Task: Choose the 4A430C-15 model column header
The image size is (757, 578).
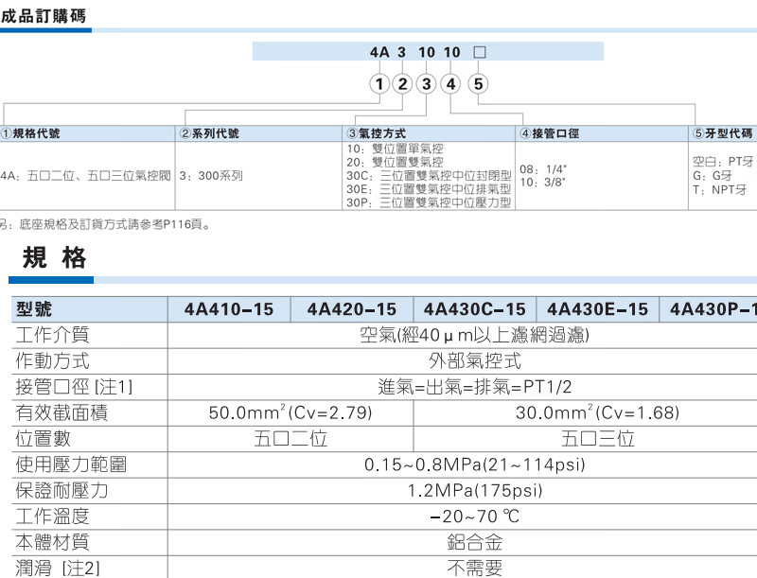Action: [474, 310]
